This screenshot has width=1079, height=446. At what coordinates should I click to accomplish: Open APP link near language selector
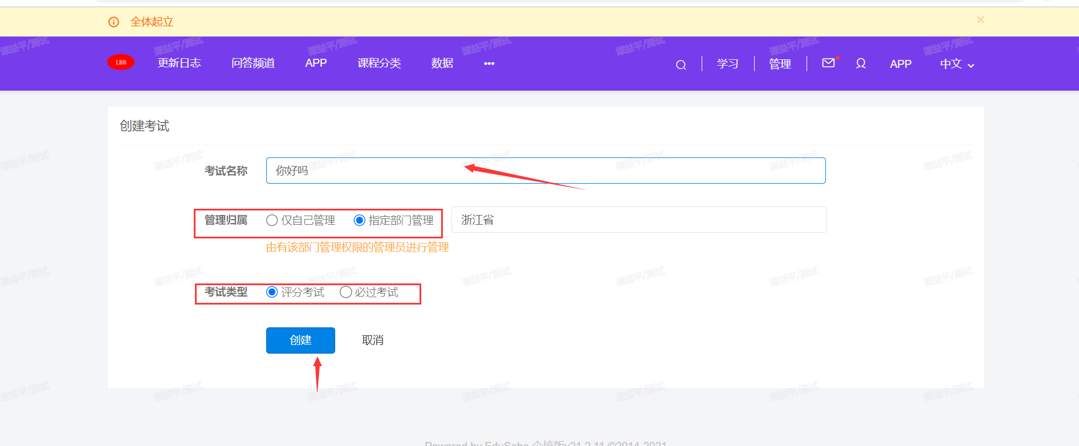[x=901, y=64]
